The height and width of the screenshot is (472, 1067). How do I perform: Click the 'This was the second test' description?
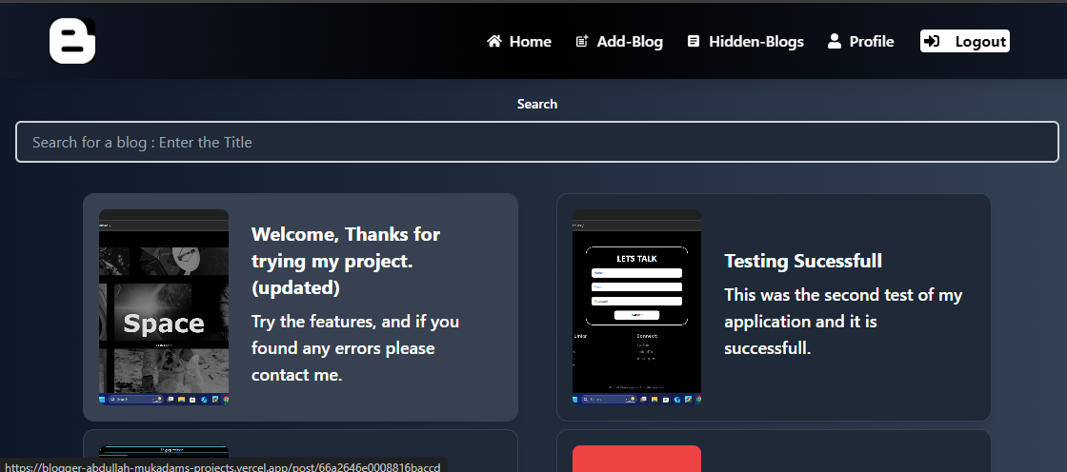pos(843,322)
